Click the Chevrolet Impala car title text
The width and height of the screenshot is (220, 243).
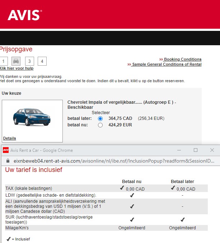click(122, 104)
